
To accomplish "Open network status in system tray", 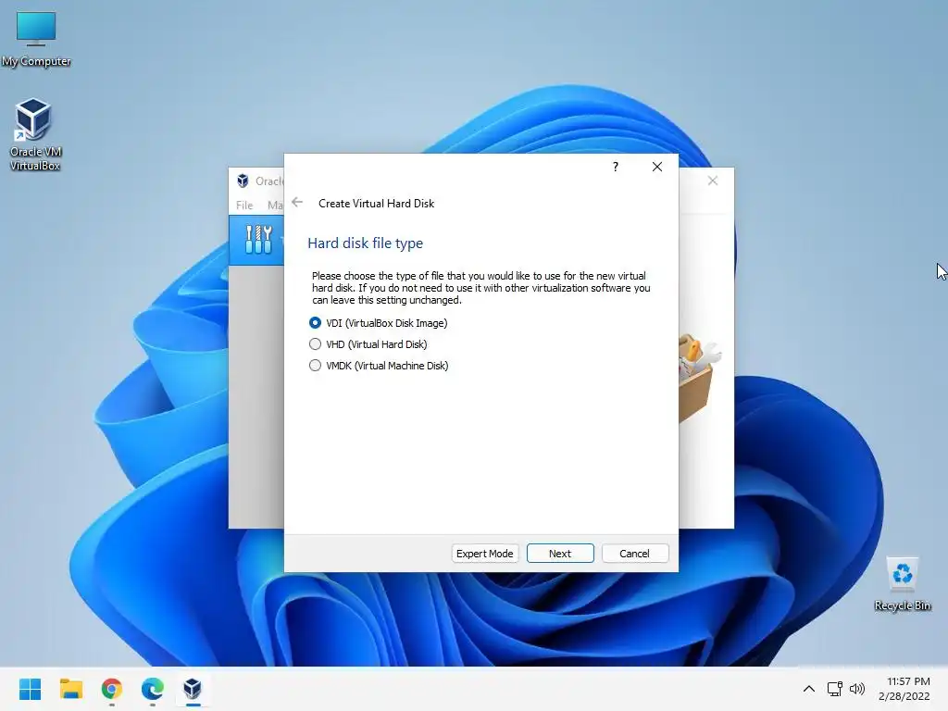I will pos(835,689).
